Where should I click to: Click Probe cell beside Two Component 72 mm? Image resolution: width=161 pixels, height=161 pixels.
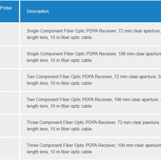[x=9, y=80]
